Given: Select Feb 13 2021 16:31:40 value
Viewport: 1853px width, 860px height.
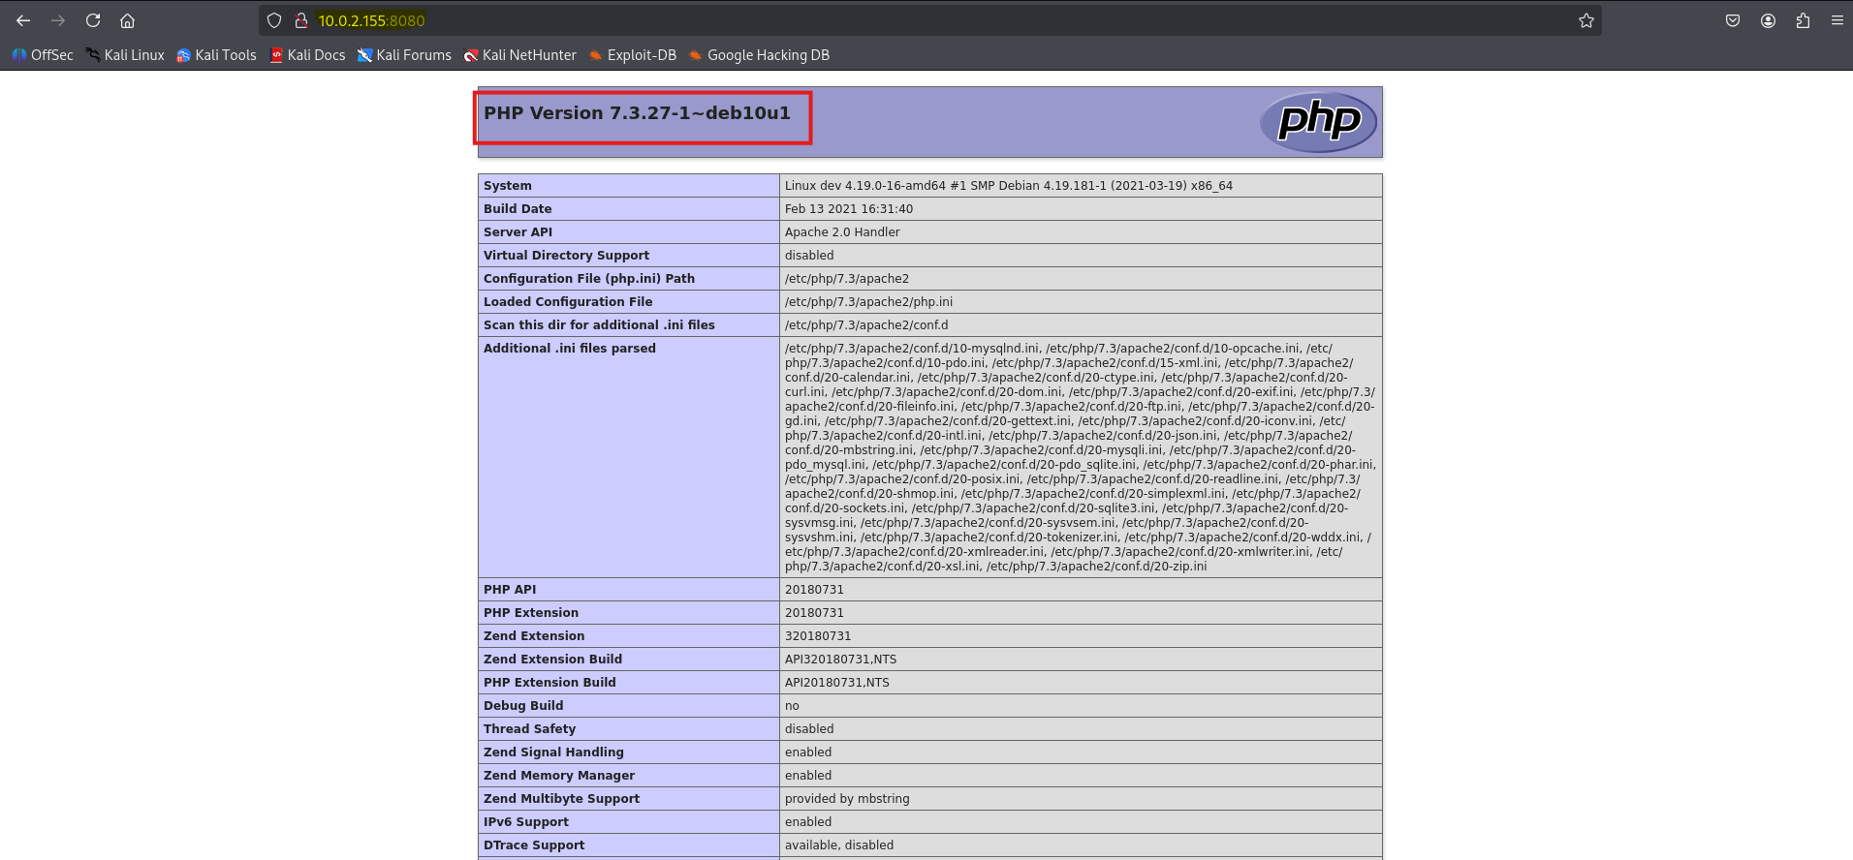Looking at the screenshot, I should point(849,209).
